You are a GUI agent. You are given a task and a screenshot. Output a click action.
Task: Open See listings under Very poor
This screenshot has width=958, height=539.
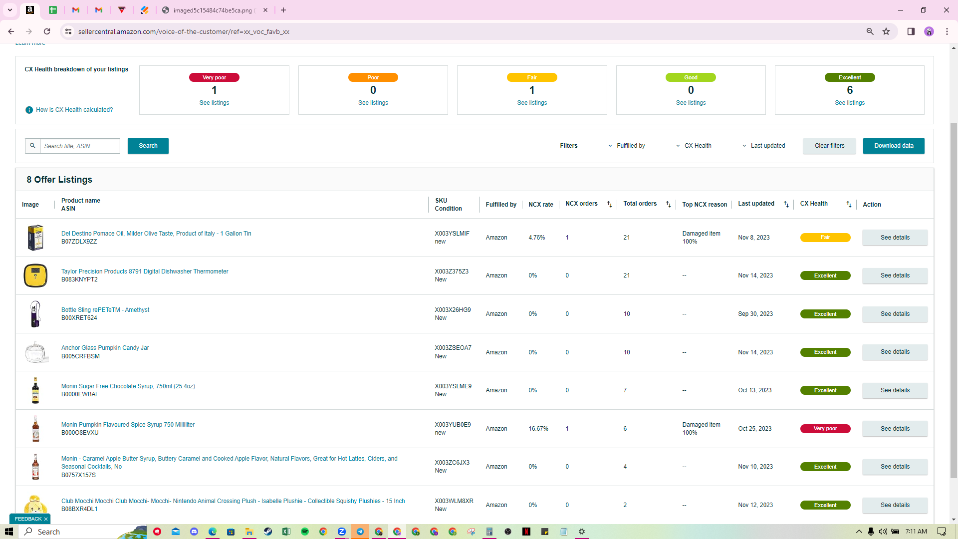pos(214,103)
